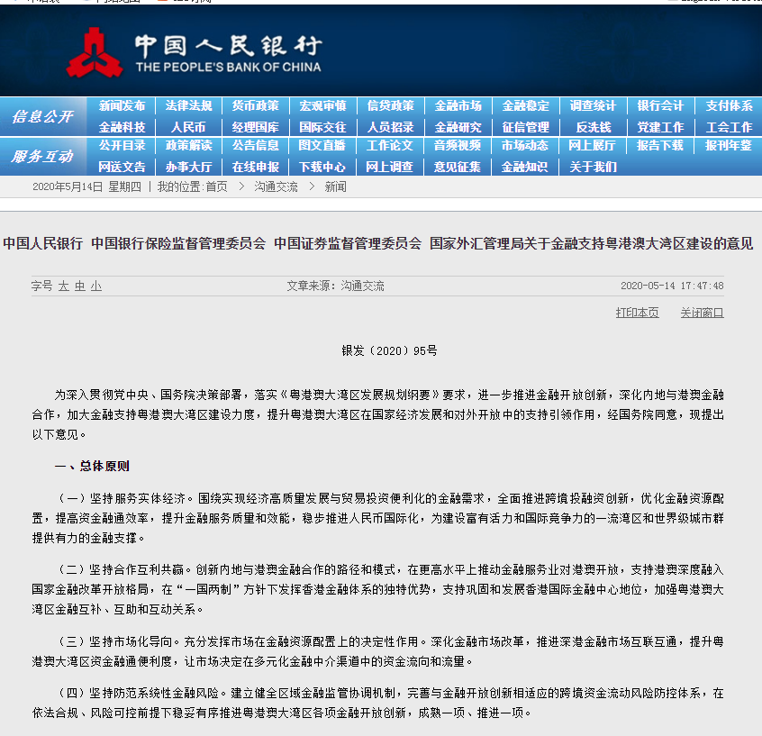
Task: Open 公开目录 in service menu
Action: [x=122, y=145]
